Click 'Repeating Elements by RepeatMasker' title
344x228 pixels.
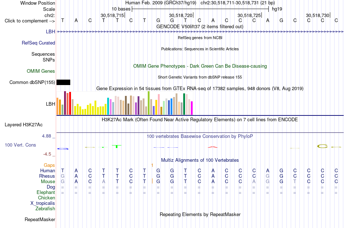click(x=200, y=214)
